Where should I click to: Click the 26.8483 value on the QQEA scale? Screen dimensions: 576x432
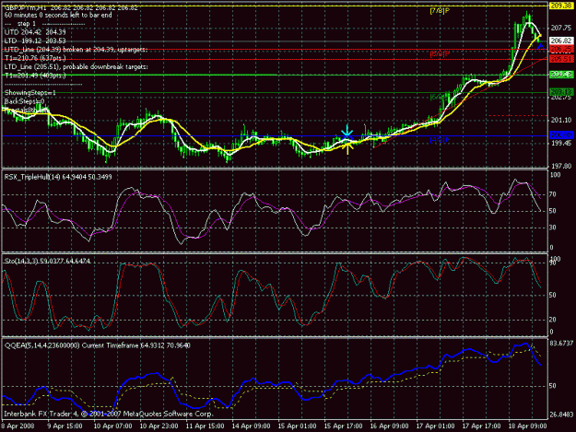[x=561, y=415]
